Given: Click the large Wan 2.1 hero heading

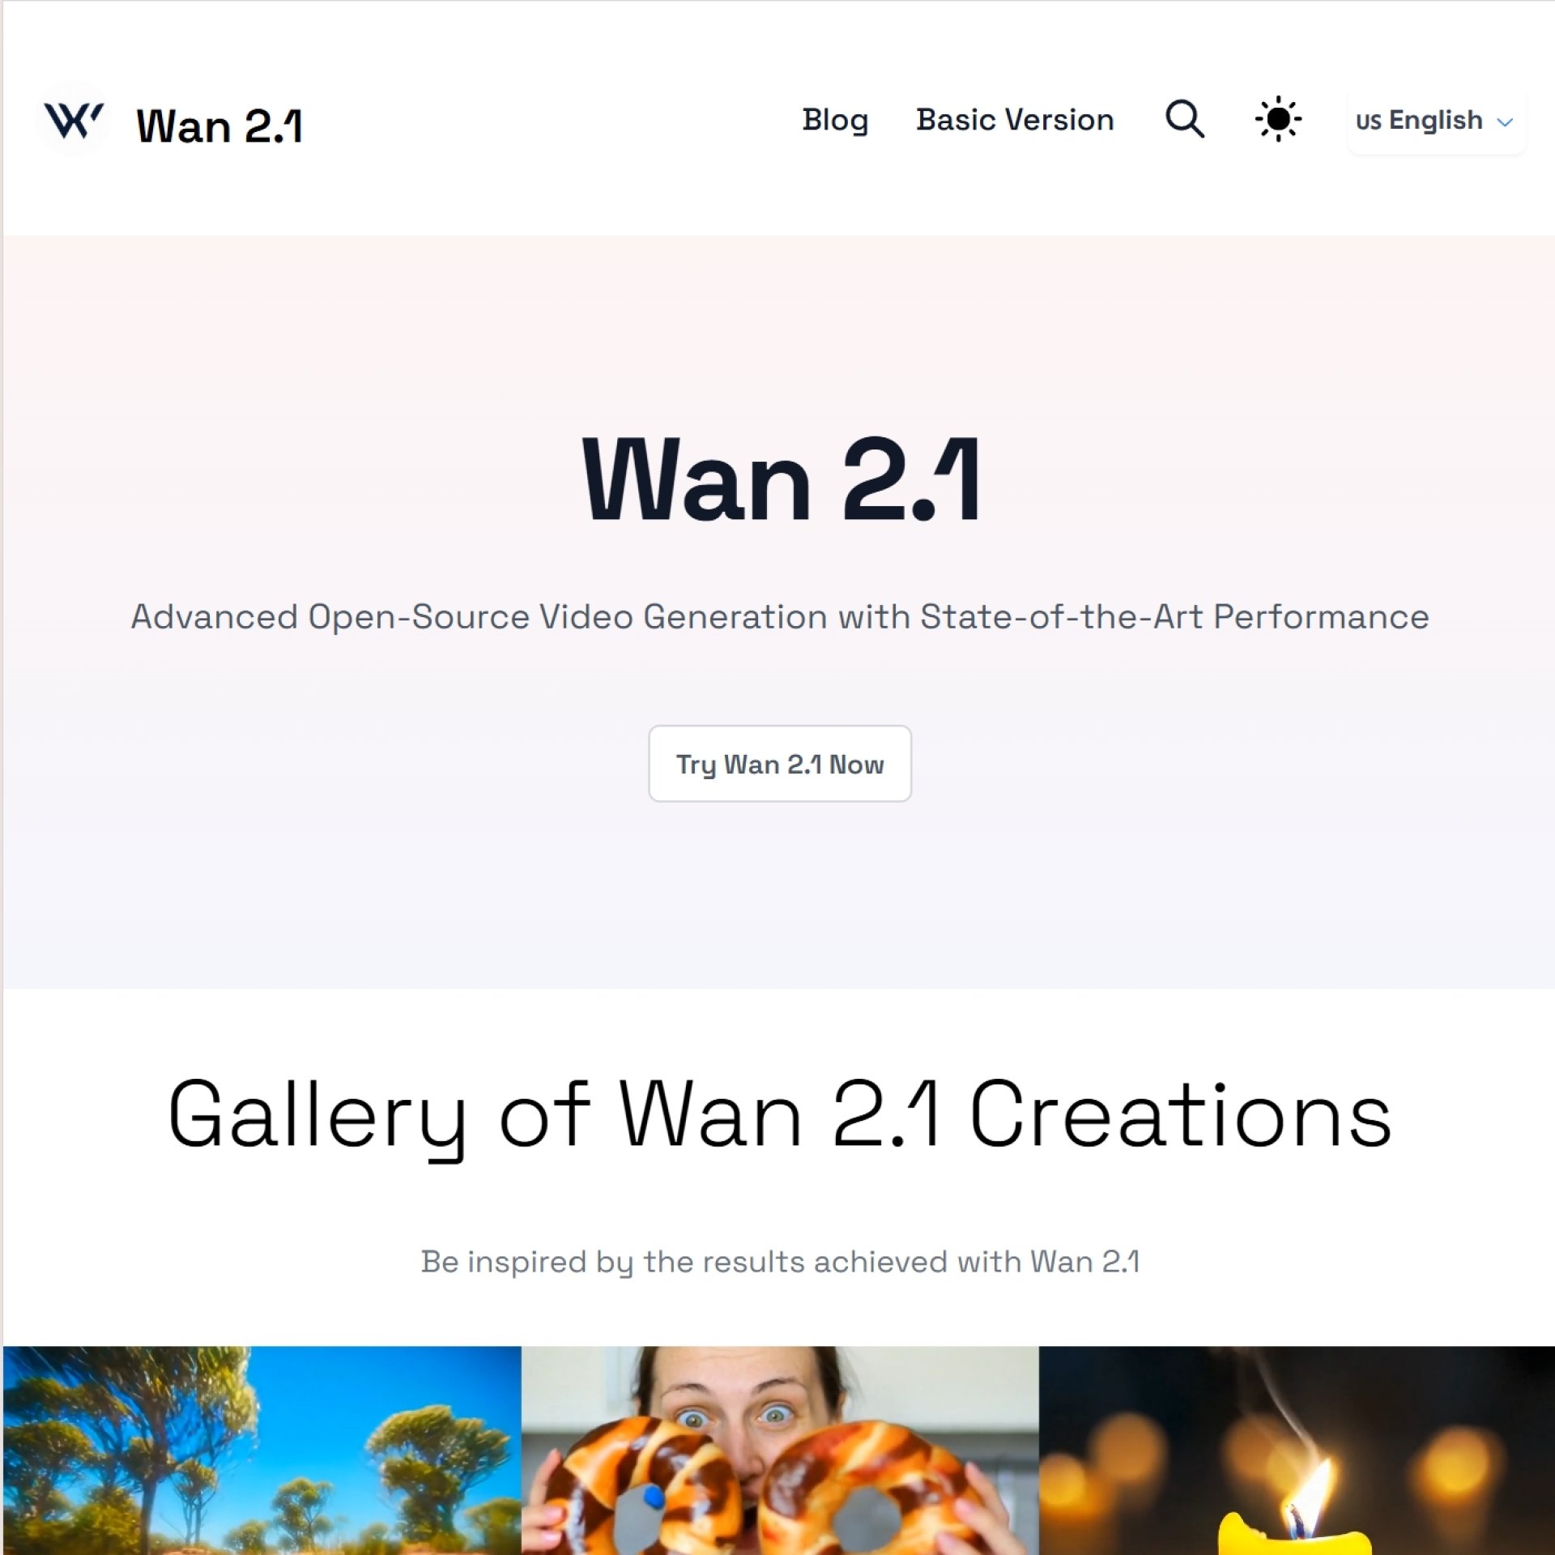Looking at the screenshot, I should (782, 479).
